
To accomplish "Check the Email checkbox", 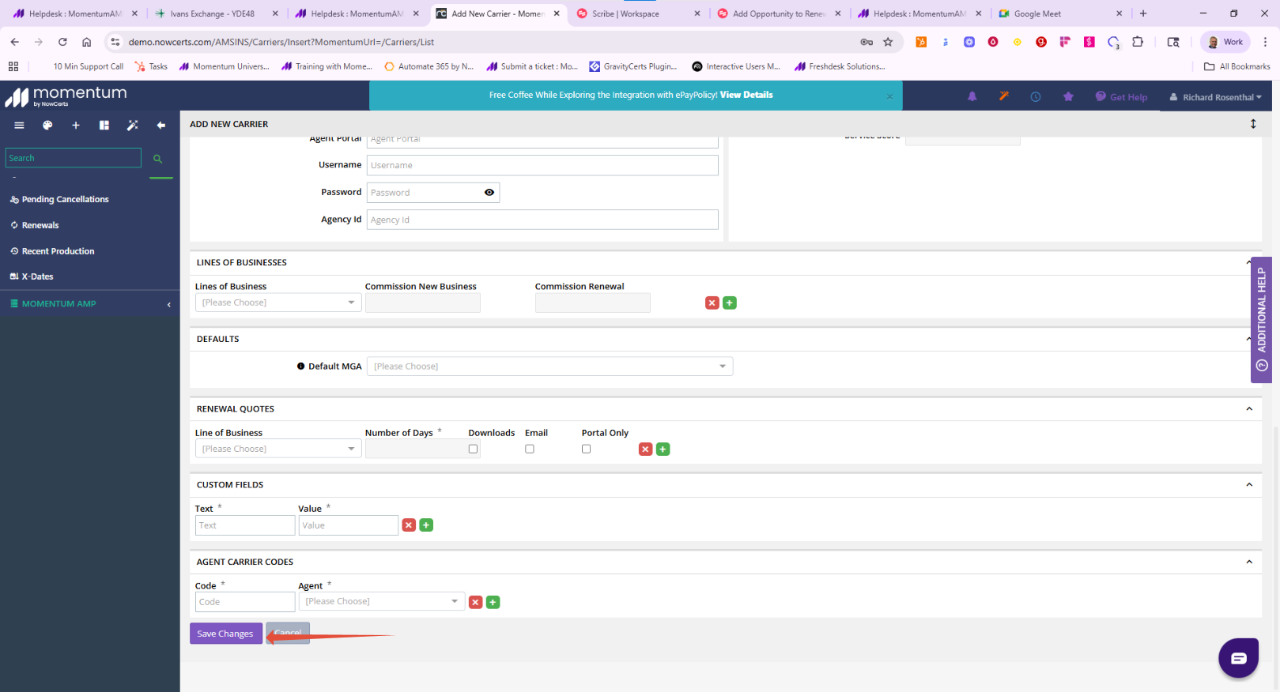I will (530, 449).
